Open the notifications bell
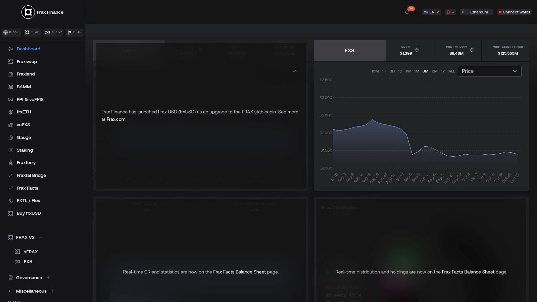 [x=407, y=12]
